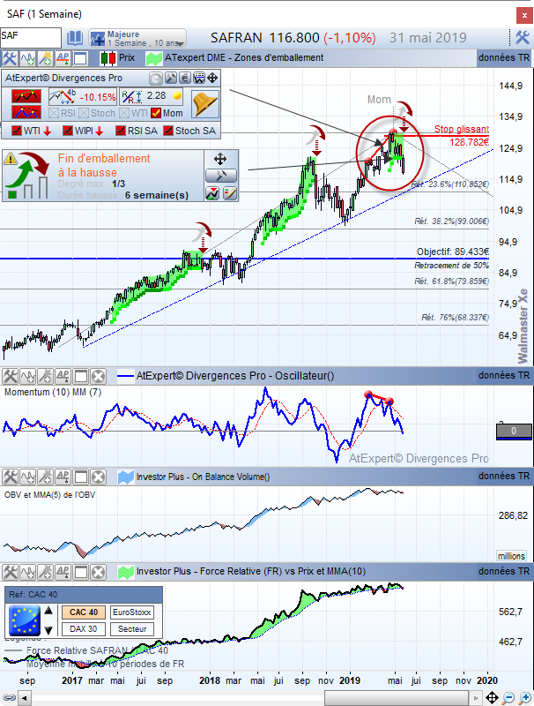Screen dimensions: 534x706
Task: Click the AP icon in the oscillator toolbar
Action: [63, 376]
